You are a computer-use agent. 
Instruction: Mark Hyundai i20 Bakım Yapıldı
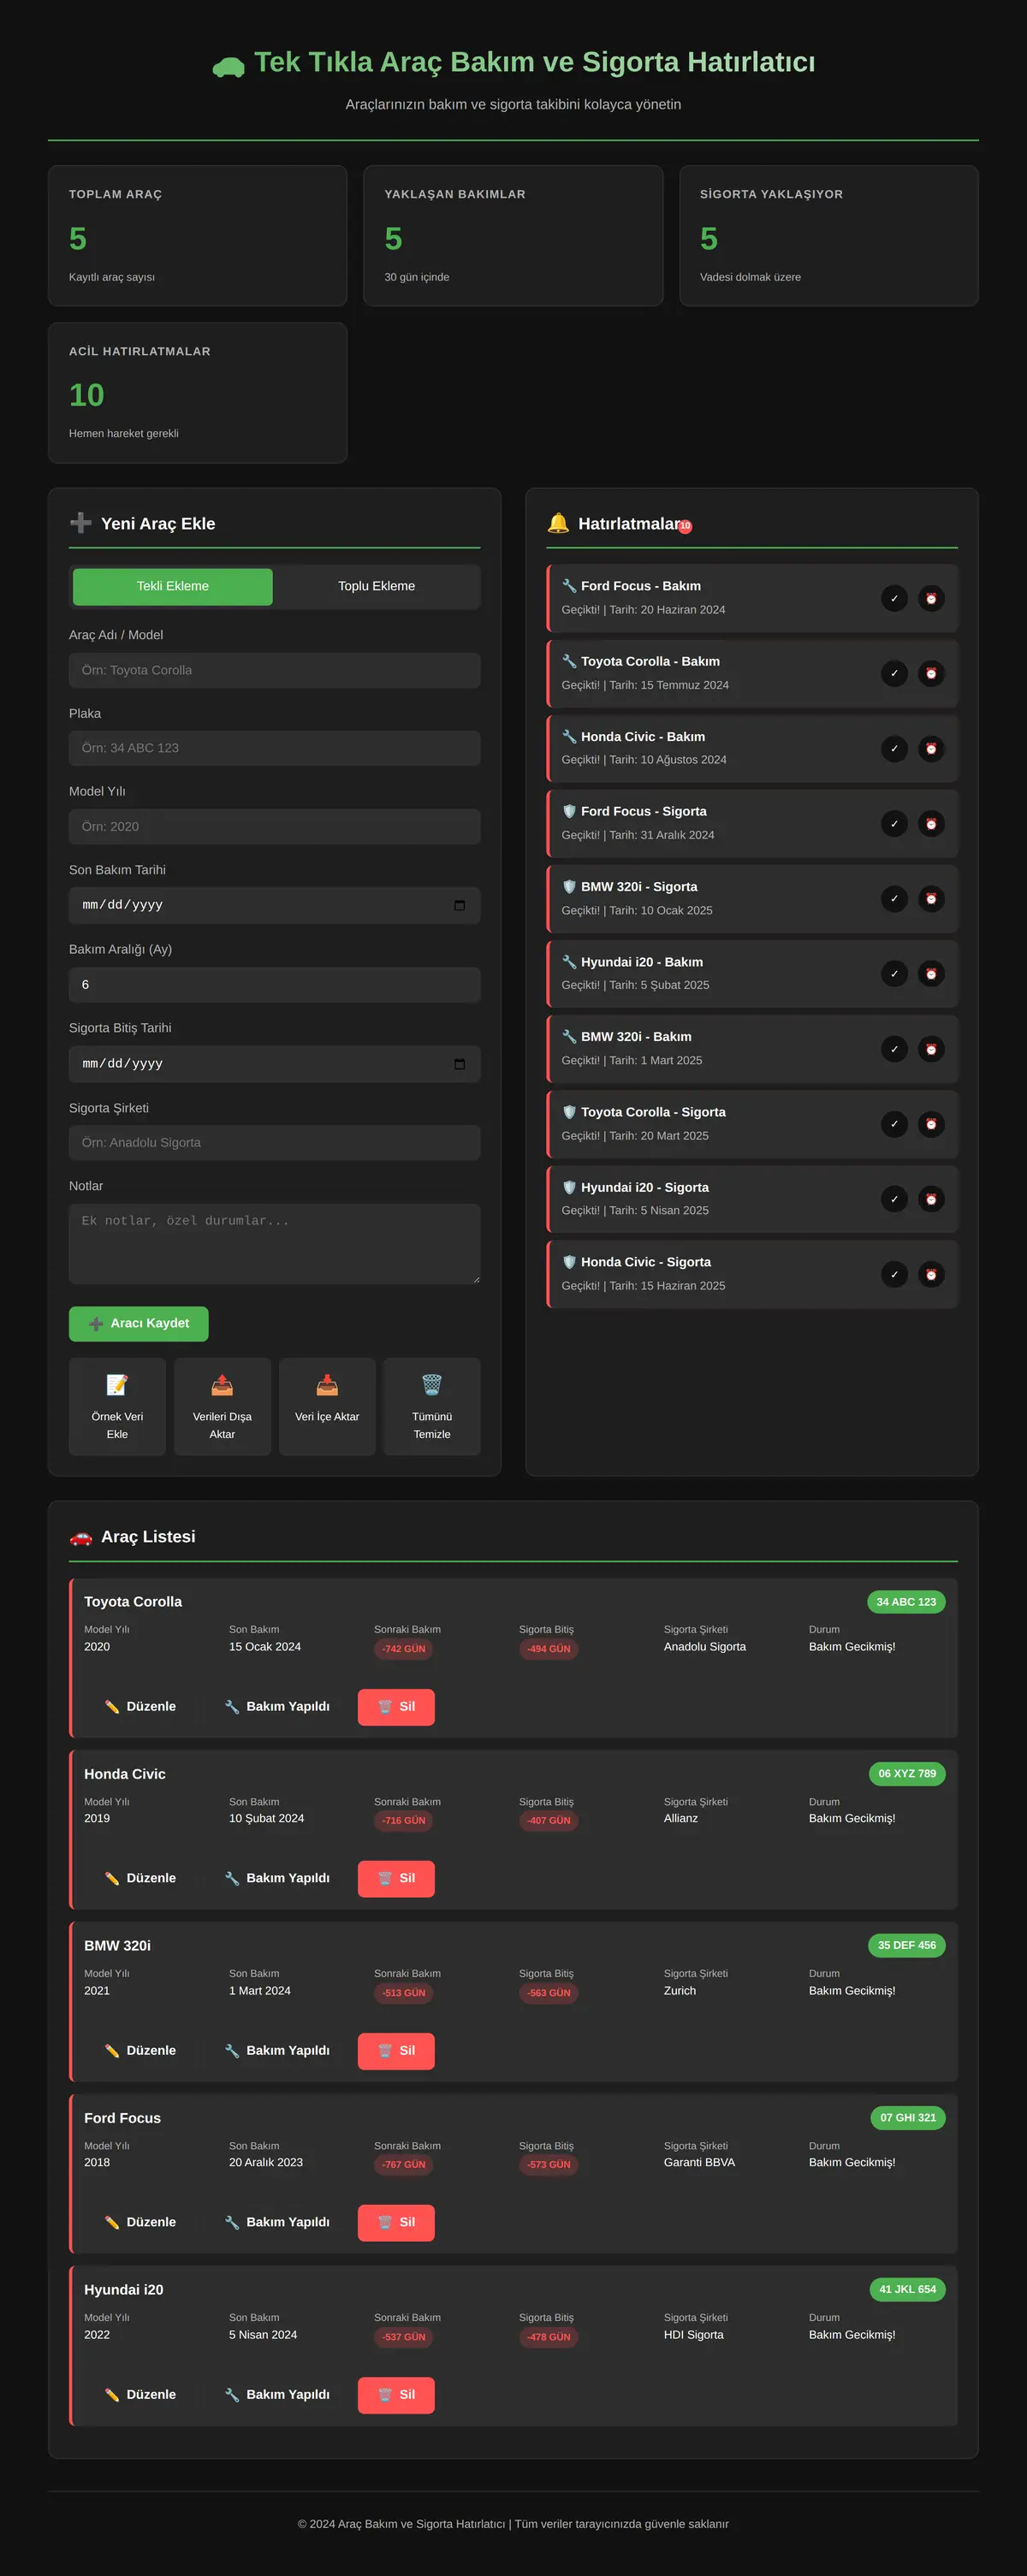(277, 2394)
